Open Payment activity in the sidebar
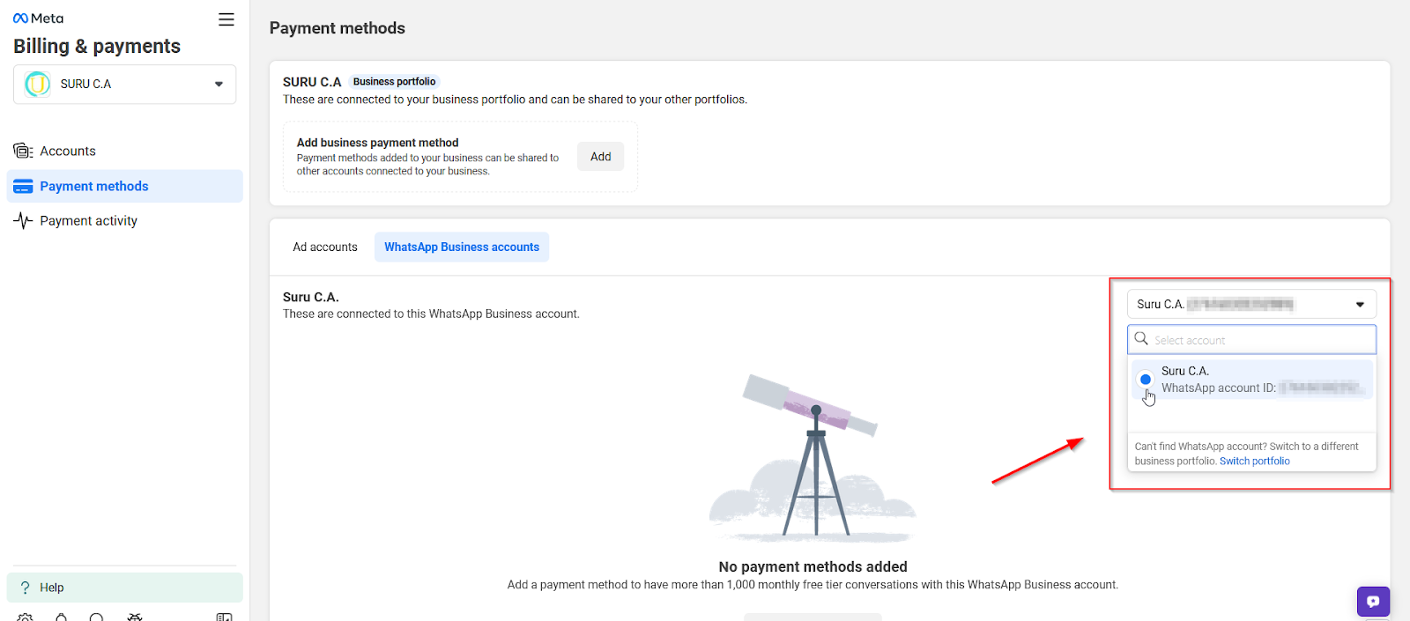The height and width of the screenshot is (621, 1410). click(125, 221)
